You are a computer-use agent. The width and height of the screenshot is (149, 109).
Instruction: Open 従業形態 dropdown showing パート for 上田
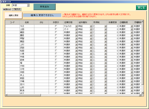click(76, 29)
